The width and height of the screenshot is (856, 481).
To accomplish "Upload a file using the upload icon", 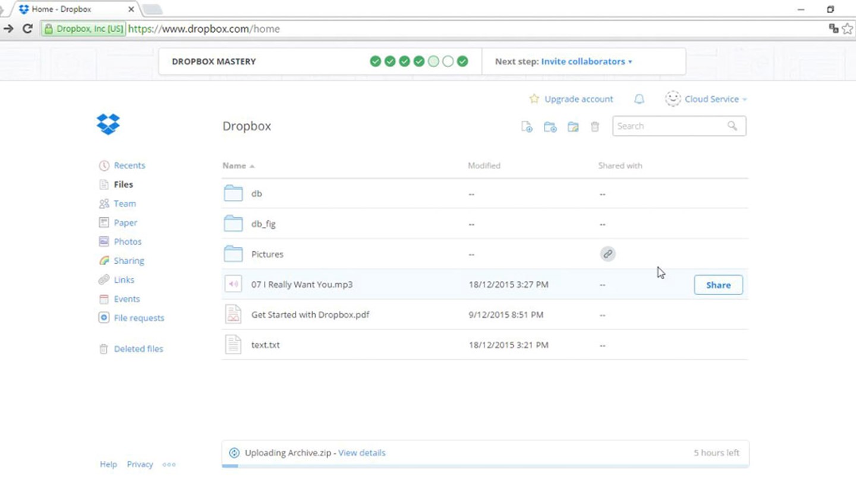I will point(526,126).
